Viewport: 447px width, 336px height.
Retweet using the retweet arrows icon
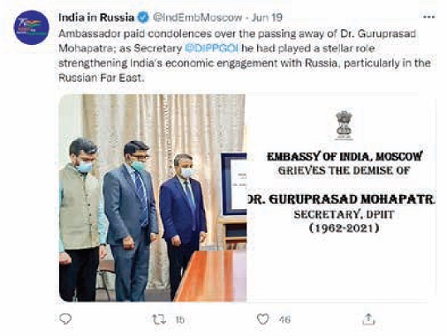(x=159, y=319)
